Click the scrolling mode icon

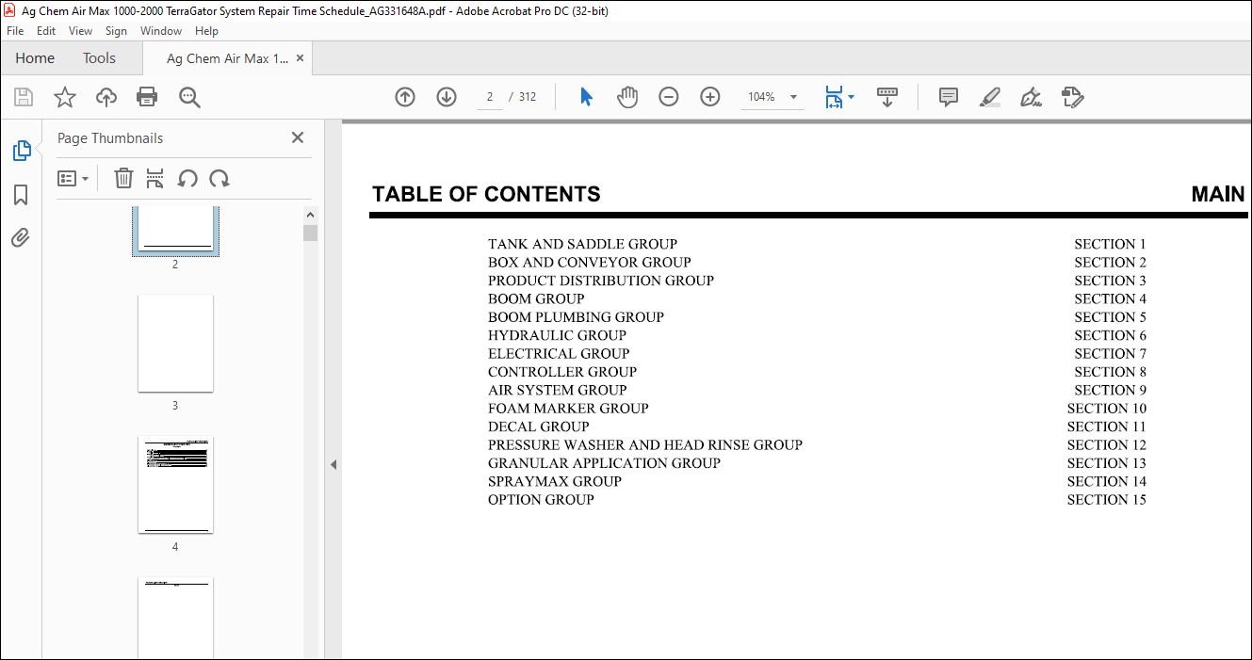tap(887, 97)
